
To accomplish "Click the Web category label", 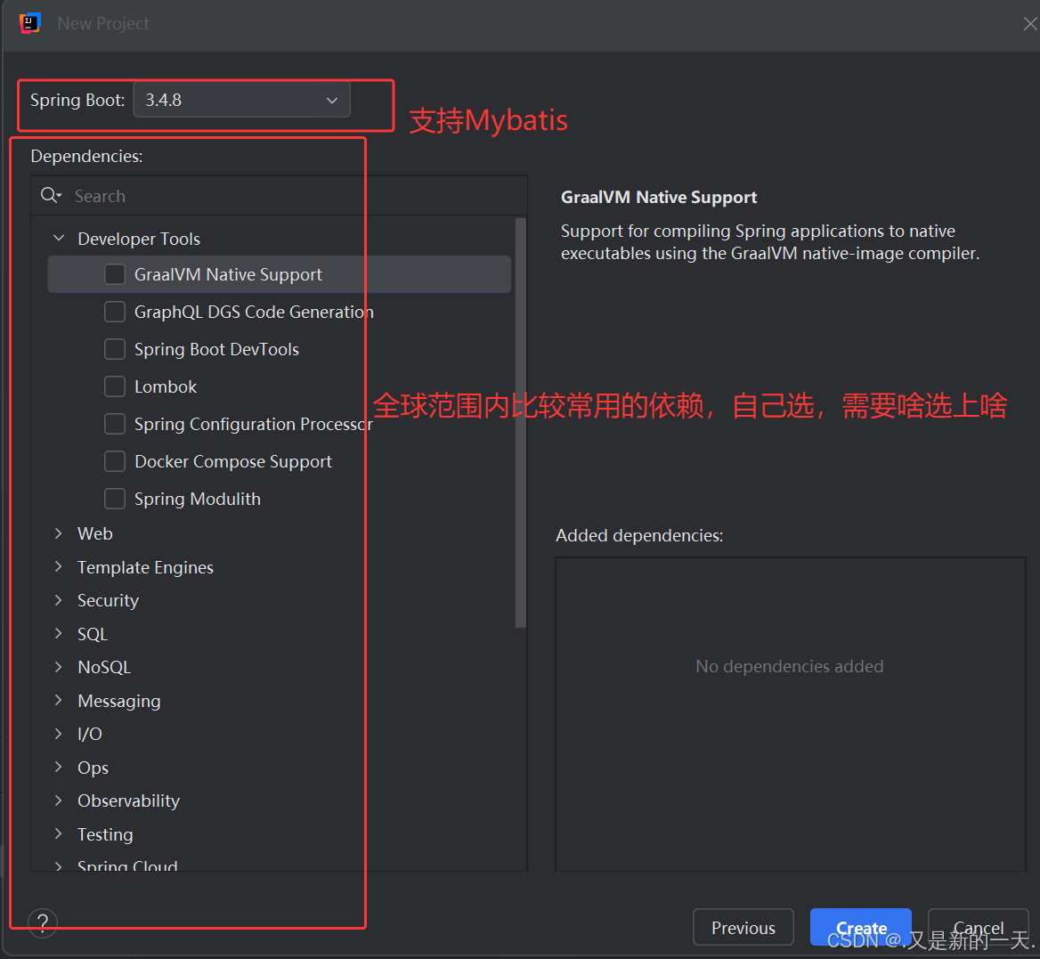I will 95,534.
